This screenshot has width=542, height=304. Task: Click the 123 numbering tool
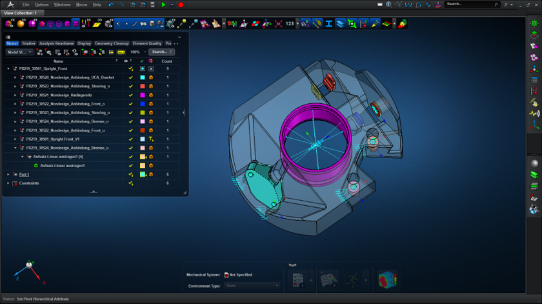[x=290, y=24]
